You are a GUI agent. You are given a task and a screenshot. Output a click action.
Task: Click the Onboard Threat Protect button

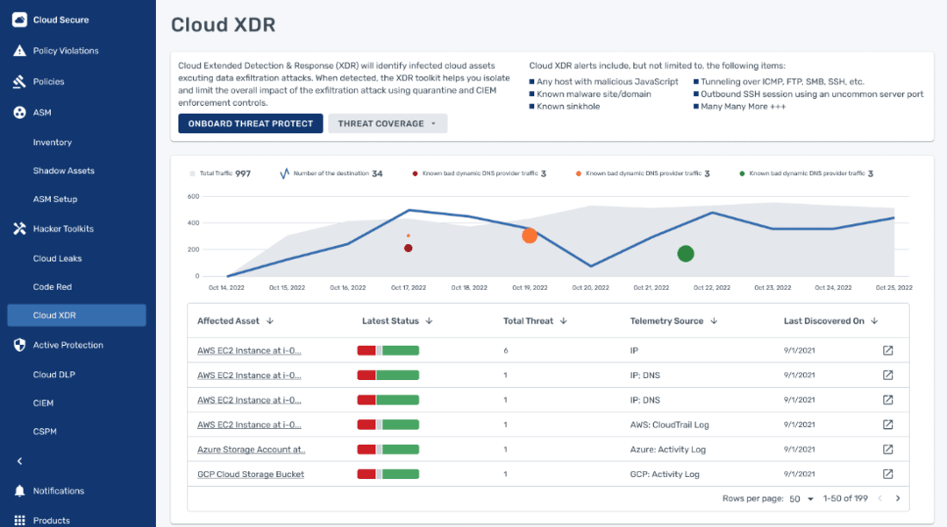pyautogui.click(x=251, y=123)
